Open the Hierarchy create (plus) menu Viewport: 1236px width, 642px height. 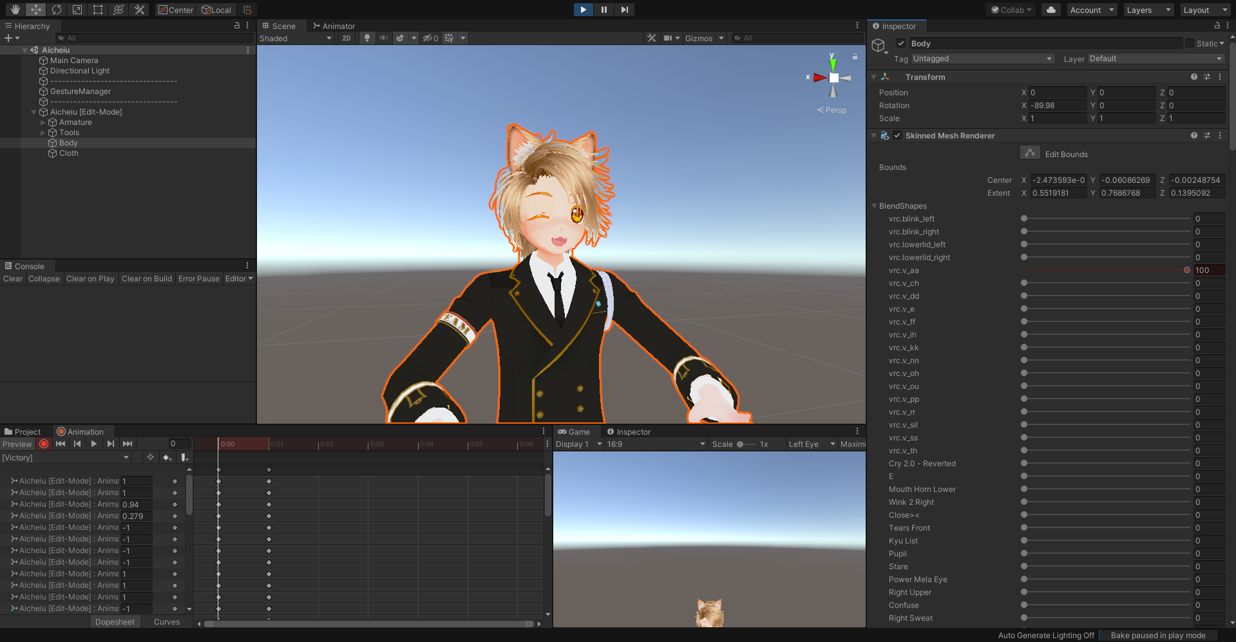pos(12,38)
